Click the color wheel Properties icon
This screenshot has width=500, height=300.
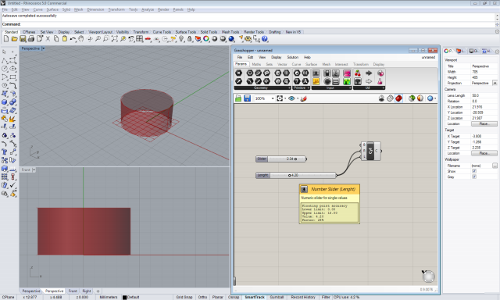(206, 39)
